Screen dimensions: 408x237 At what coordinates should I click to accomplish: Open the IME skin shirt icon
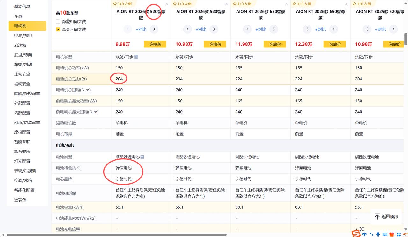[x=392, y=234]
